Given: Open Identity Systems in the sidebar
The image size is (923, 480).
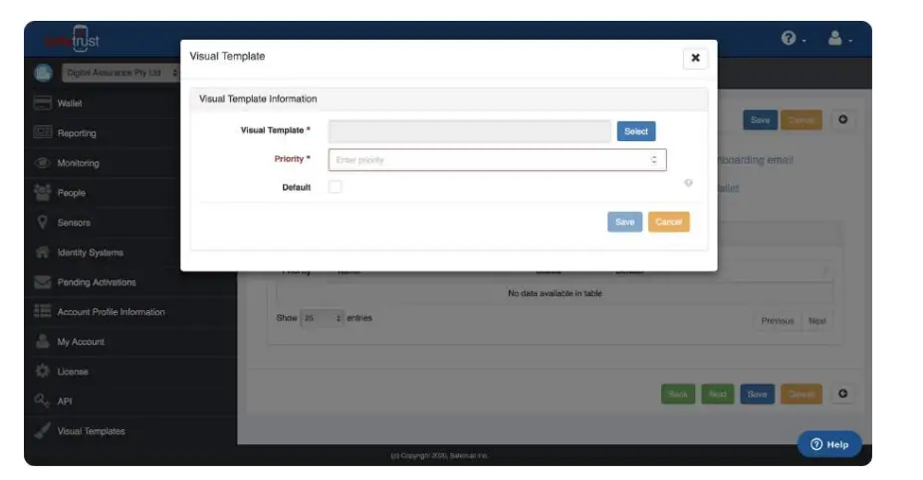Looking at the screenshot, I should [x=90, y=252].
